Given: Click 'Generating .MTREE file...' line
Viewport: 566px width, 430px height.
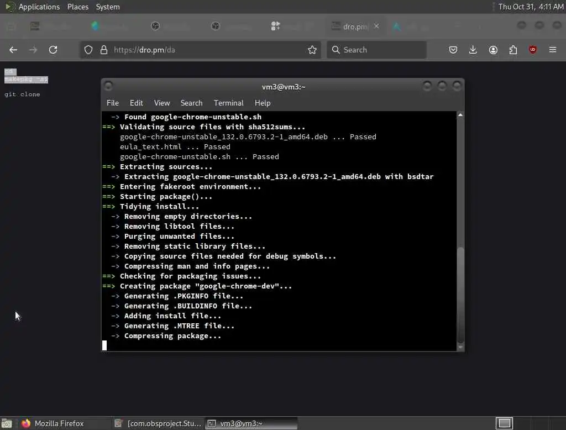Looking at the screenshot, I should (179, 326).
